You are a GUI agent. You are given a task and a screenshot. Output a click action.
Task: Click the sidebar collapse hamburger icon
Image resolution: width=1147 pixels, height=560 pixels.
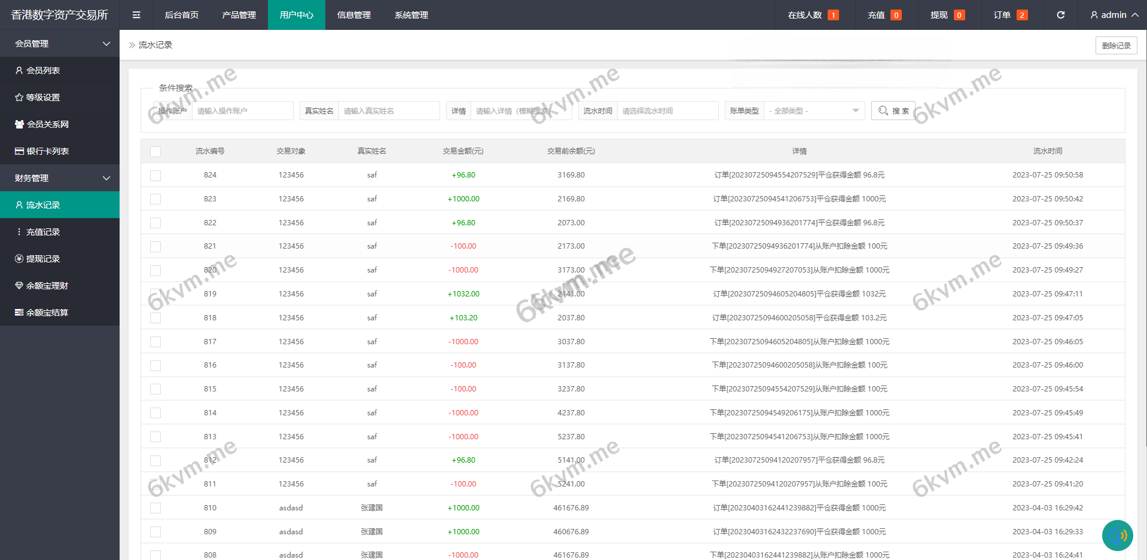tap(136, 15)
